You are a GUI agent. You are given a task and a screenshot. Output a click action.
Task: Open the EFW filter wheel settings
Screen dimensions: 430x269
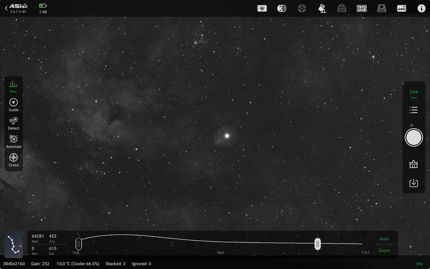[341, 8]
